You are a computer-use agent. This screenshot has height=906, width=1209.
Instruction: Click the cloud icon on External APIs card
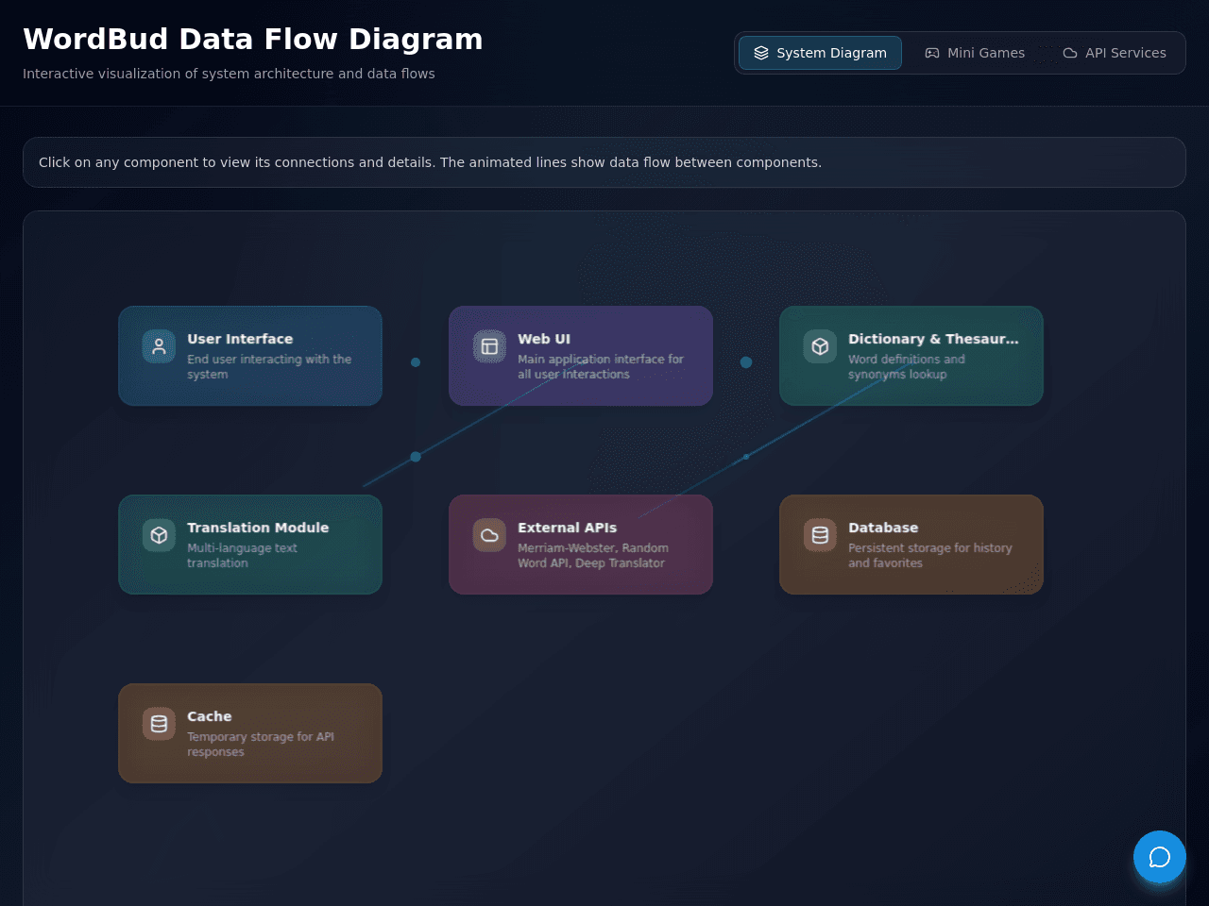489,535
